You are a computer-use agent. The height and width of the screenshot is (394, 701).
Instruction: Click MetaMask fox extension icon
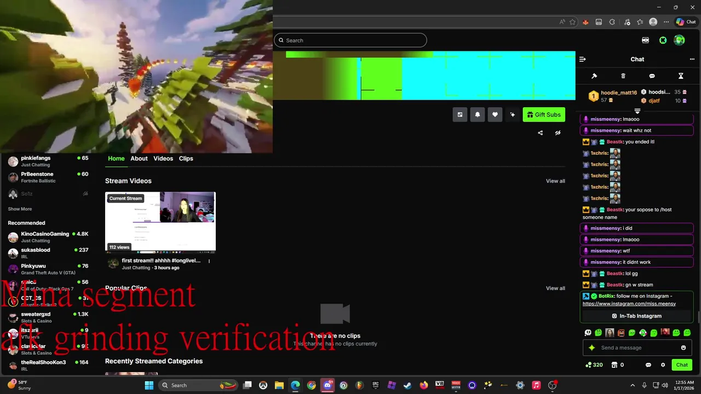click(x=585, y=22)
